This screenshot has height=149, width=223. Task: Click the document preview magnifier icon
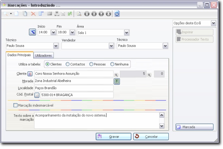[x=79, y=14]
